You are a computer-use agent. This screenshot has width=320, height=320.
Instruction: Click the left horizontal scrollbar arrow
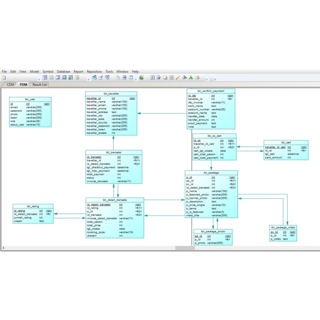pyautogui.click(x=3, y=247)
